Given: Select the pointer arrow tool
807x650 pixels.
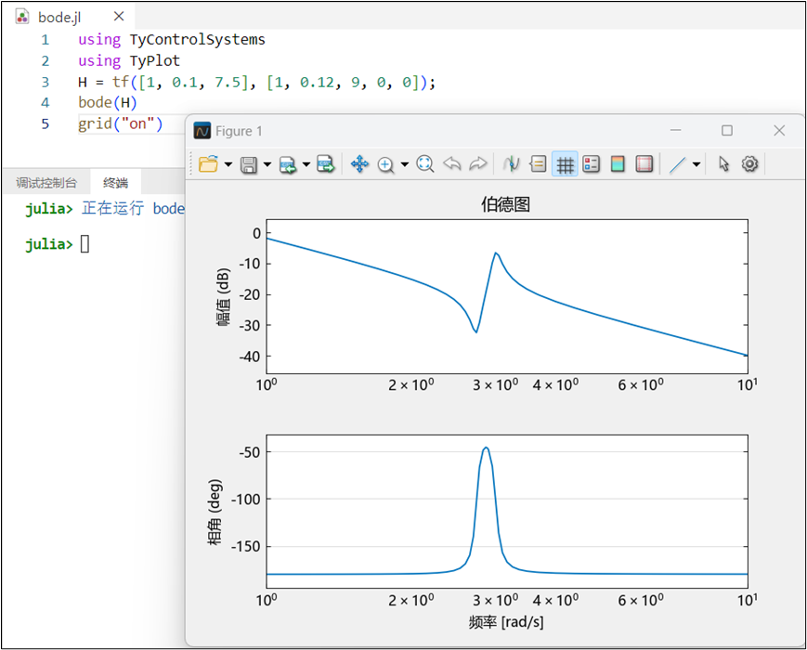Looking at the screenshot, I should tap(723, 164).
